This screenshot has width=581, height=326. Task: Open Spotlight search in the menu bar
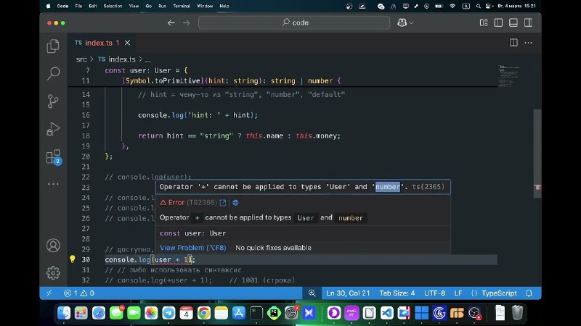[479, 6]
